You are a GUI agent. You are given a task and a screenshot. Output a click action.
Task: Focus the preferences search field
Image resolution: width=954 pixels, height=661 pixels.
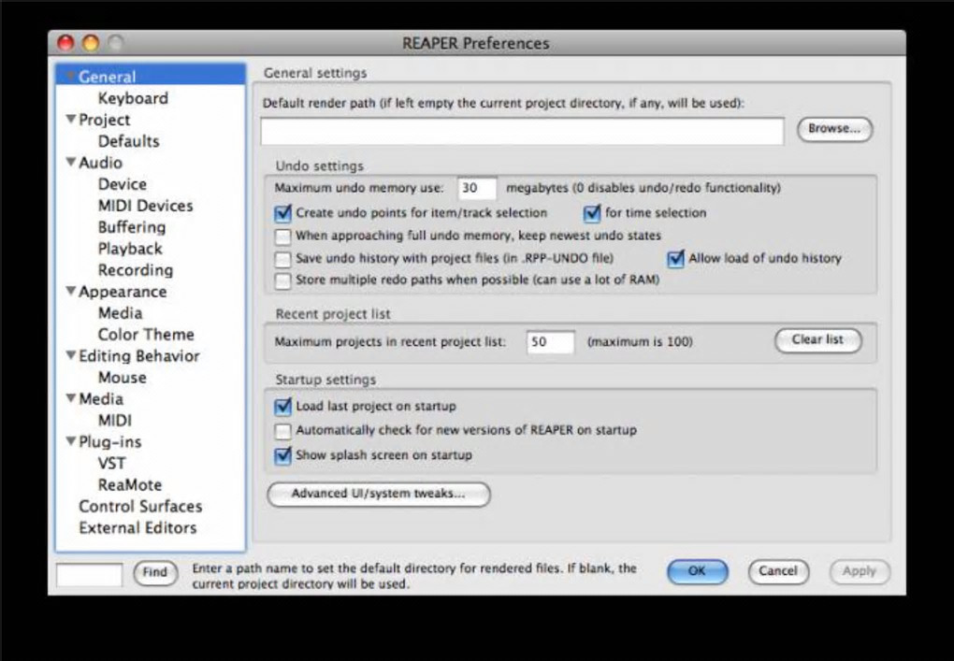tap(90, 574)
